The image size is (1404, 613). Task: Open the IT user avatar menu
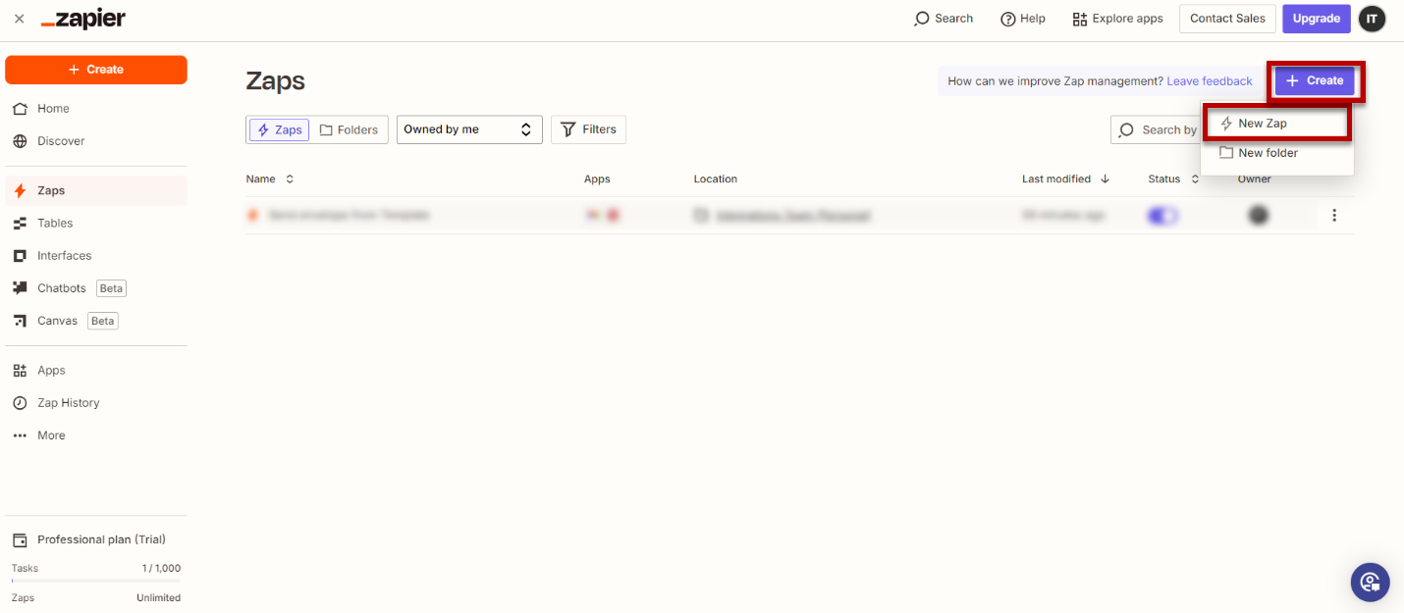pos(1372,19)
